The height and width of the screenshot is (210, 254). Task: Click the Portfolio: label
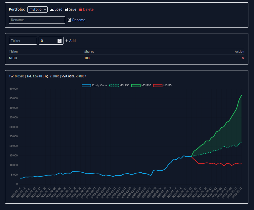(17, 9)
